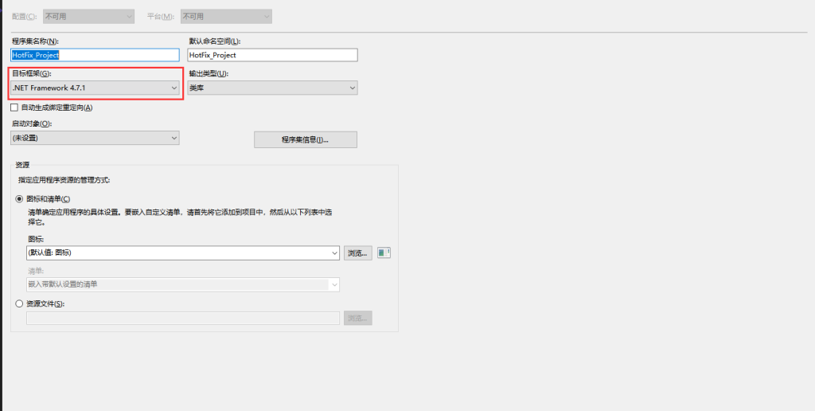
Task: Click the empty 资源文件 path field
Action: 183,318
